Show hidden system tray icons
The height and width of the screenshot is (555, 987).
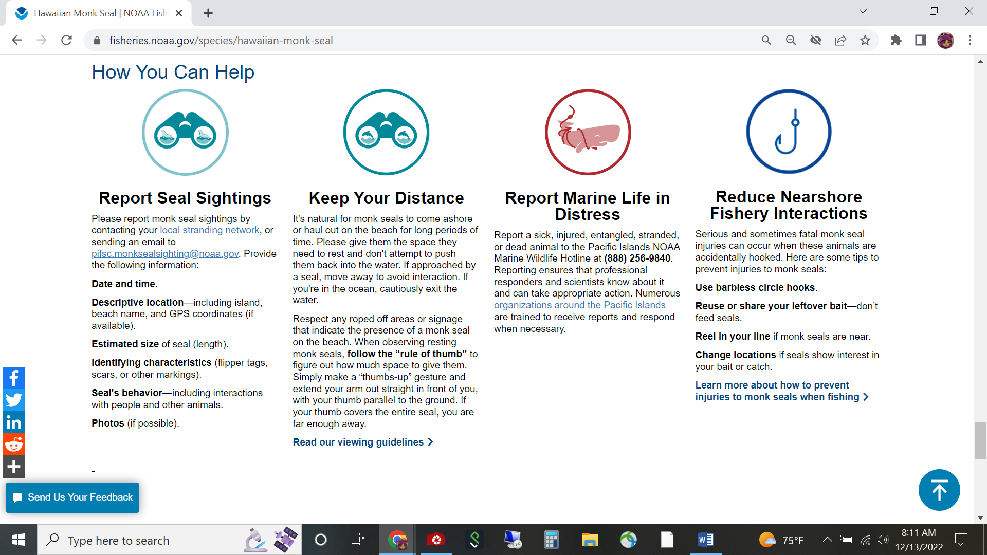(827, 540)
